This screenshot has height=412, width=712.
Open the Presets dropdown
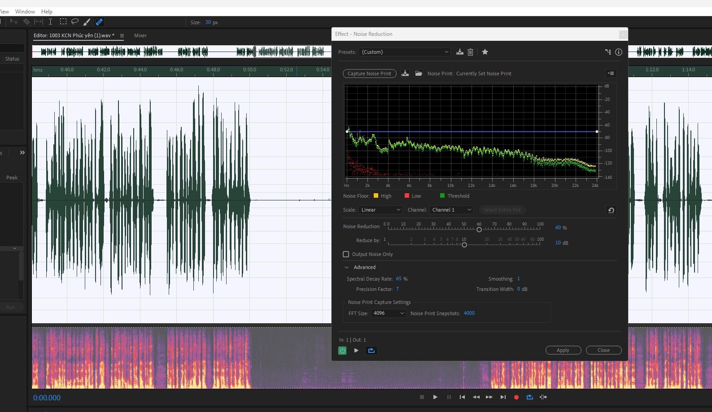(405, 52)
